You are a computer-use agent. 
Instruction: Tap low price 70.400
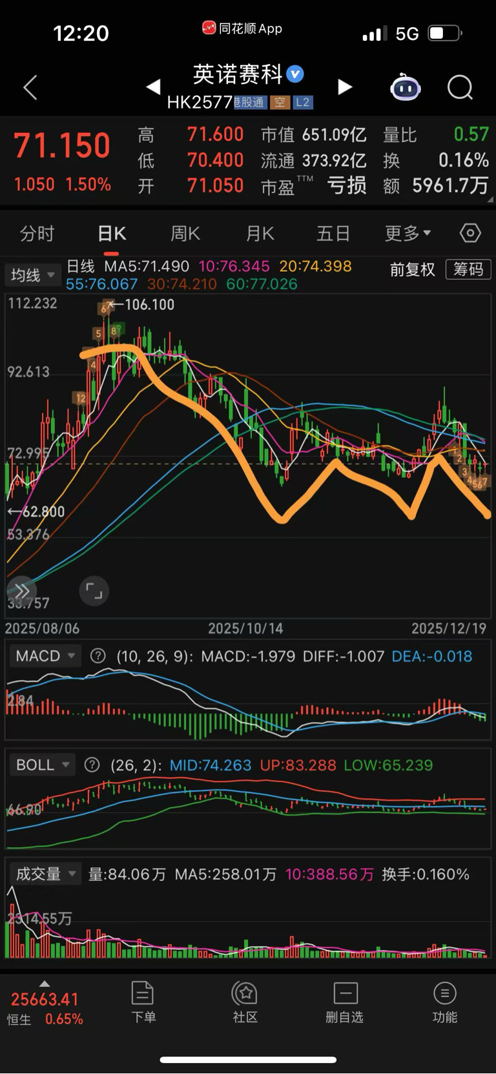(x=215, y=160)
